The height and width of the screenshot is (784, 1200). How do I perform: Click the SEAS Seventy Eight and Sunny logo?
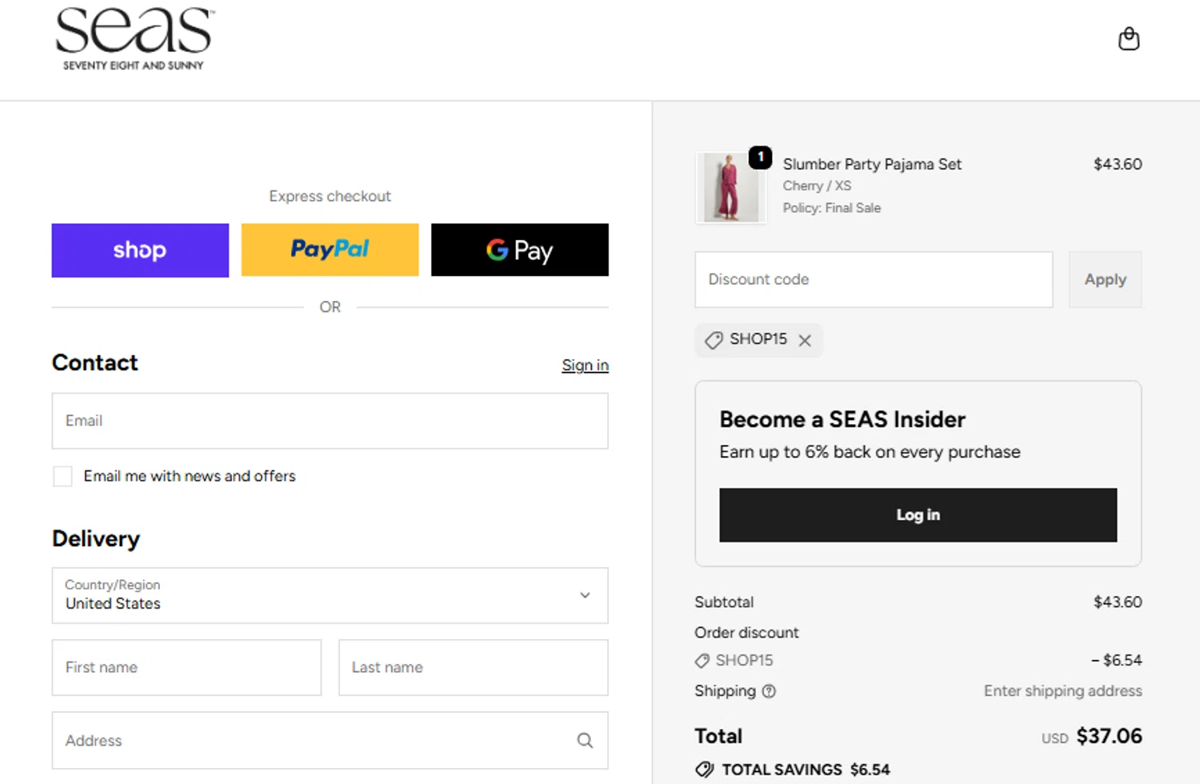(134, 38)
